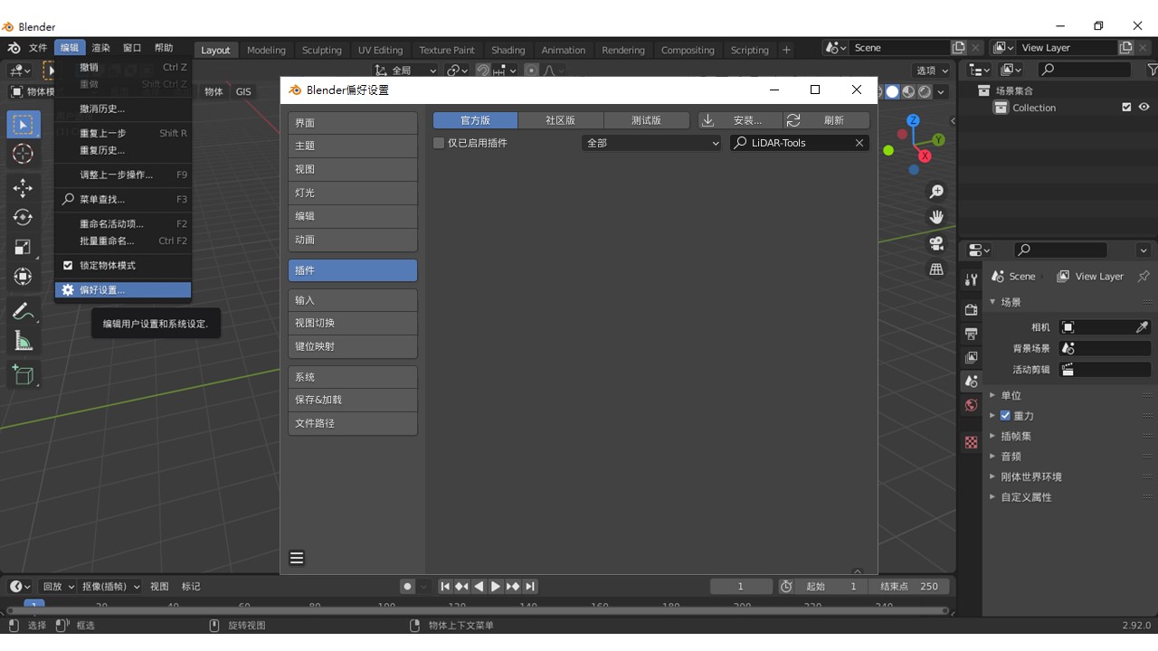Image resolution: width=1158 pixels, height=651 pixels.
Task: Select the Move tool
Action: point(24,188)
